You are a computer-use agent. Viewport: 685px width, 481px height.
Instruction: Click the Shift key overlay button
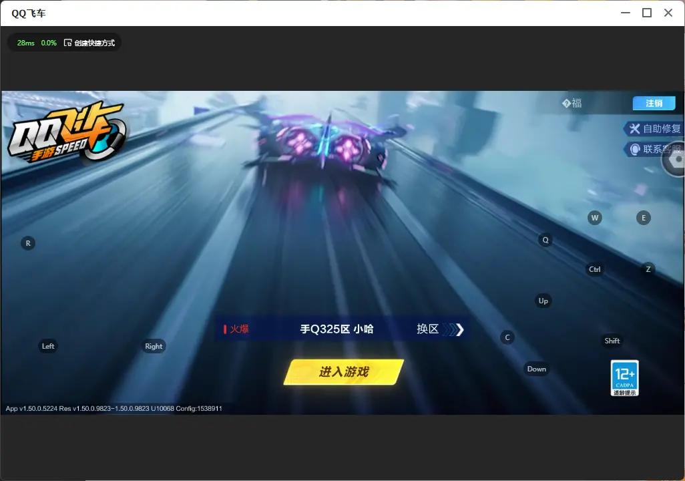[612, 341]
